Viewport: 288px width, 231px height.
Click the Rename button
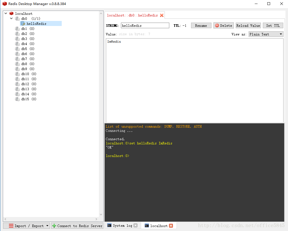(201, 25)
